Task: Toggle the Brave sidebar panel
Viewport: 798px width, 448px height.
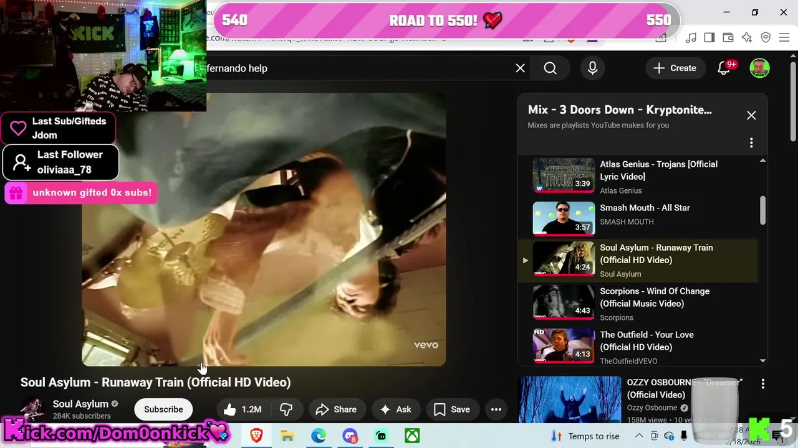Action: [x=709, y=38]
